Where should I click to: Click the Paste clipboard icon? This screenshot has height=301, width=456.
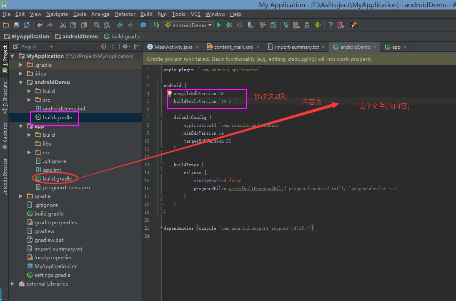[84, 25]
